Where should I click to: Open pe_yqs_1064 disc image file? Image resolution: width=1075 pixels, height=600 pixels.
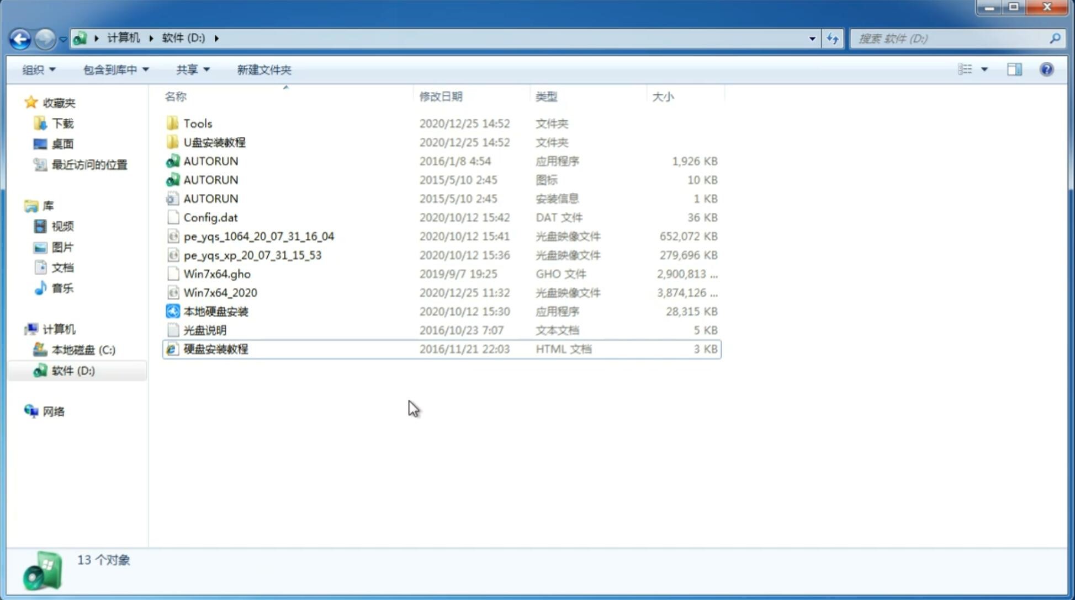coord(258,236)
